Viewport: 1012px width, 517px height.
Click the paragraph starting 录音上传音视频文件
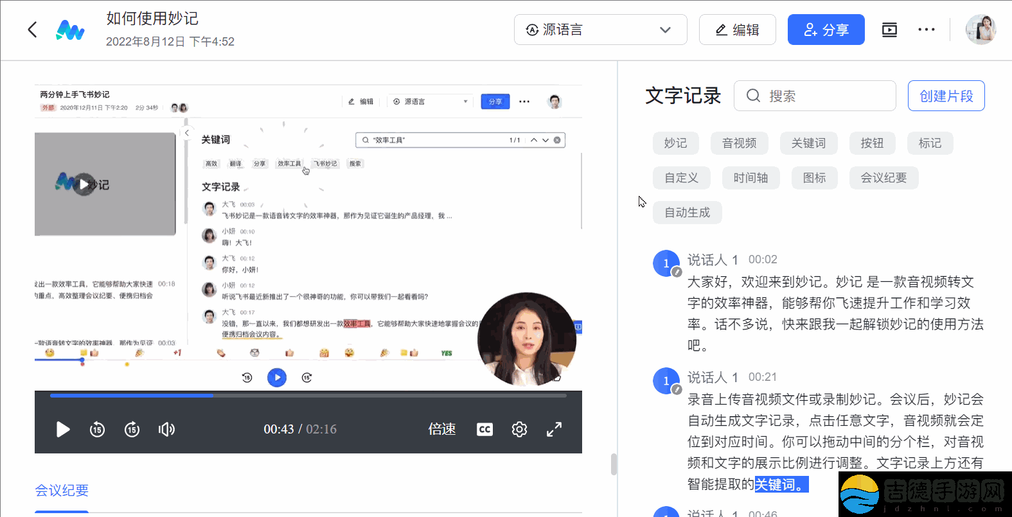pos(835,442)
